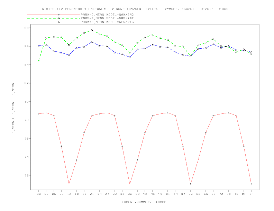Viewport: 274px width, 211px height.
Task: Click blue GFS triangle marker at hour 36
Action: click(130, 57)
